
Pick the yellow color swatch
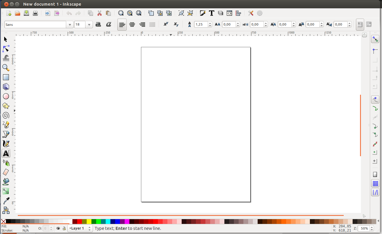point(89,222)
